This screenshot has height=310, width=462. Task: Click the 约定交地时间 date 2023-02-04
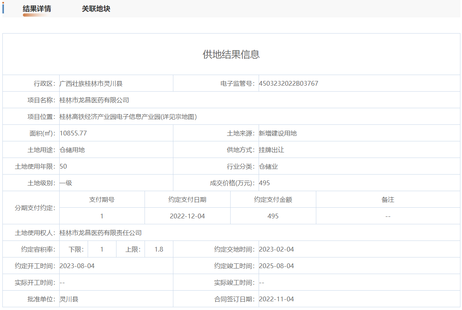(276, 250)
